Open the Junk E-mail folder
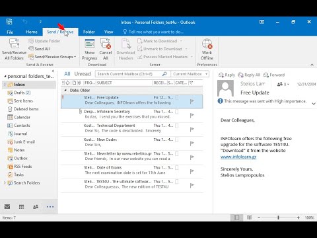The image size is (317, 238). pos(21,141)
